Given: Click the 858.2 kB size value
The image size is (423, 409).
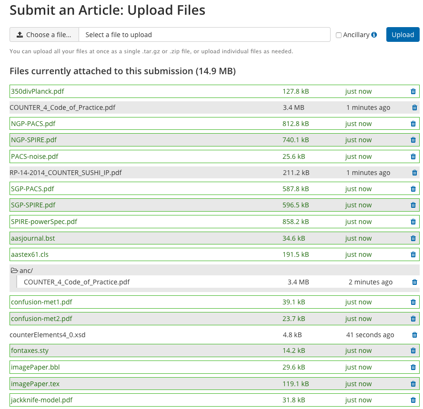Looking at the screenshot, I should (x=296, y=222).
